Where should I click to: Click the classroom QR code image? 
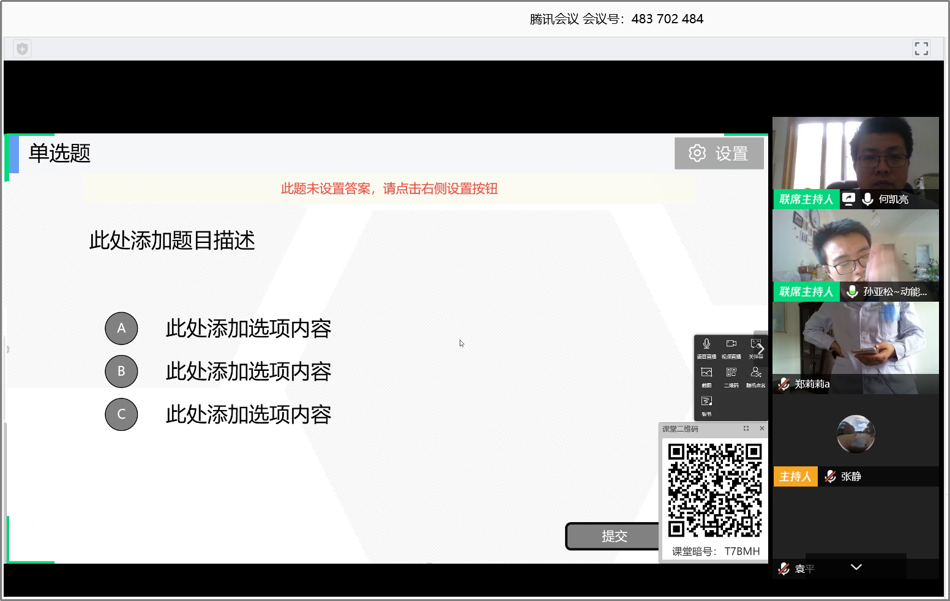click(715, 490)
